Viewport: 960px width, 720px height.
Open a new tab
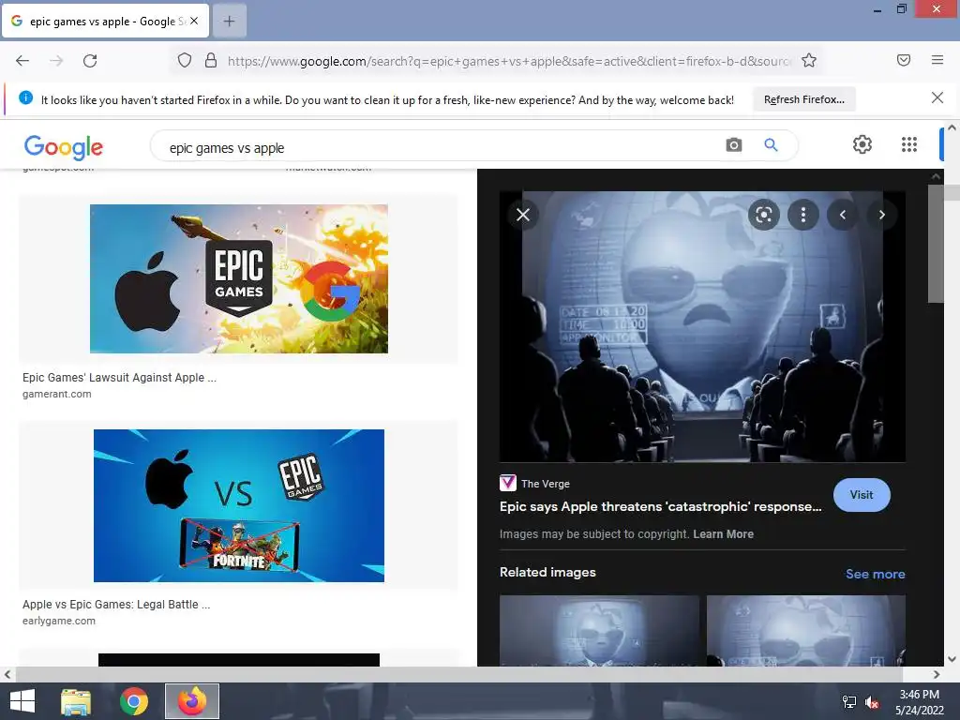tap(230, 22)
